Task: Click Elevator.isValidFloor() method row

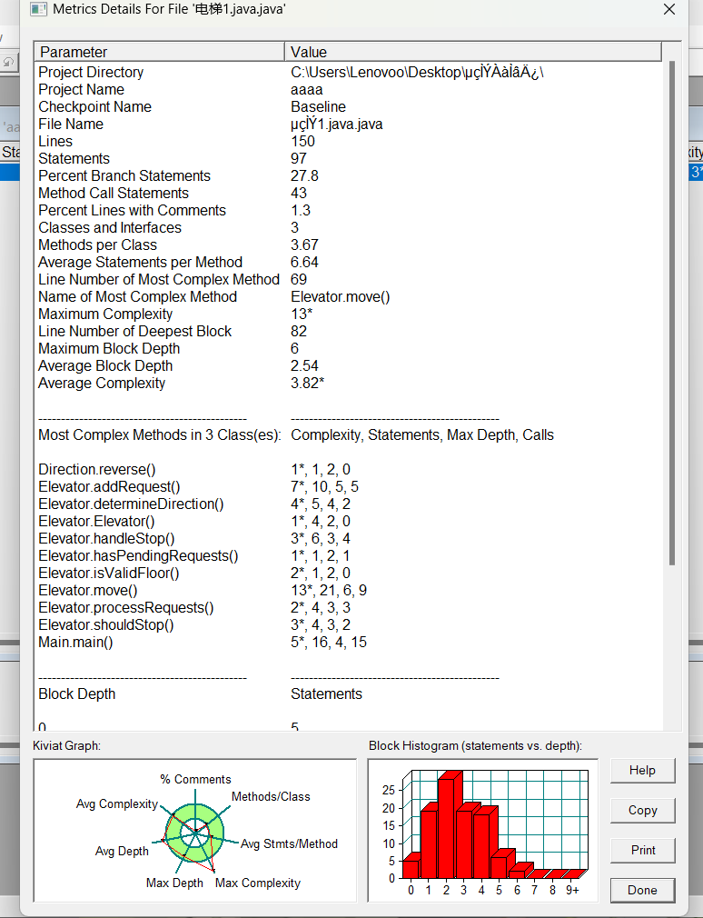Action: click(348, 574)
